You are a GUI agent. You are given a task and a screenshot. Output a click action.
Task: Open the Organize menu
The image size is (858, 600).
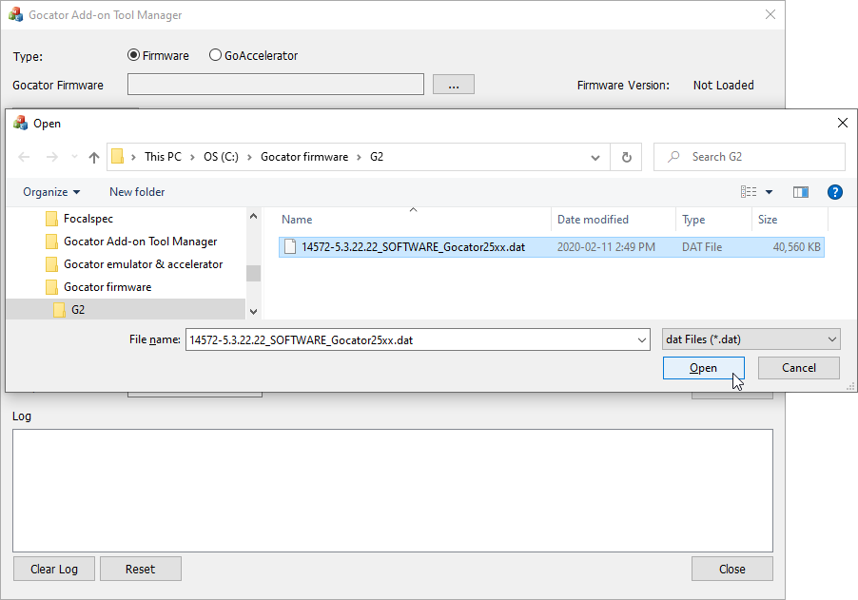pos(51,192)
